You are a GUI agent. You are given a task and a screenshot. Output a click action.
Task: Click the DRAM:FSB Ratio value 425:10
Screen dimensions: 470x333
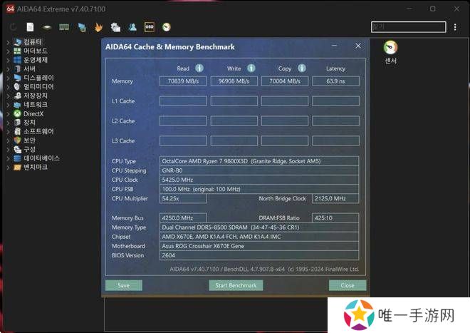click(x=335, y=218)
